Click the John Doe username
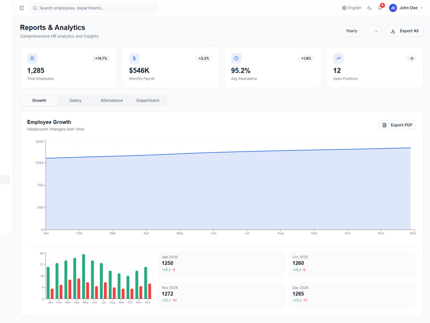Screen dimensions: 430x323 pyautogui.click(x=408, y=8)
